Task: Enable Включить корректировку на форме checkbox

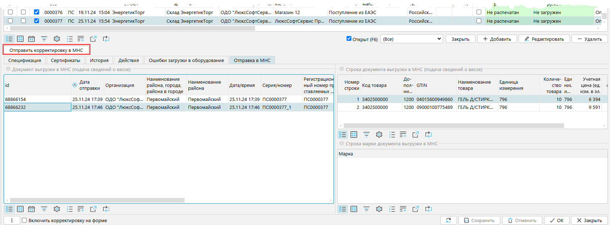Action: click(x=25, y=220)
